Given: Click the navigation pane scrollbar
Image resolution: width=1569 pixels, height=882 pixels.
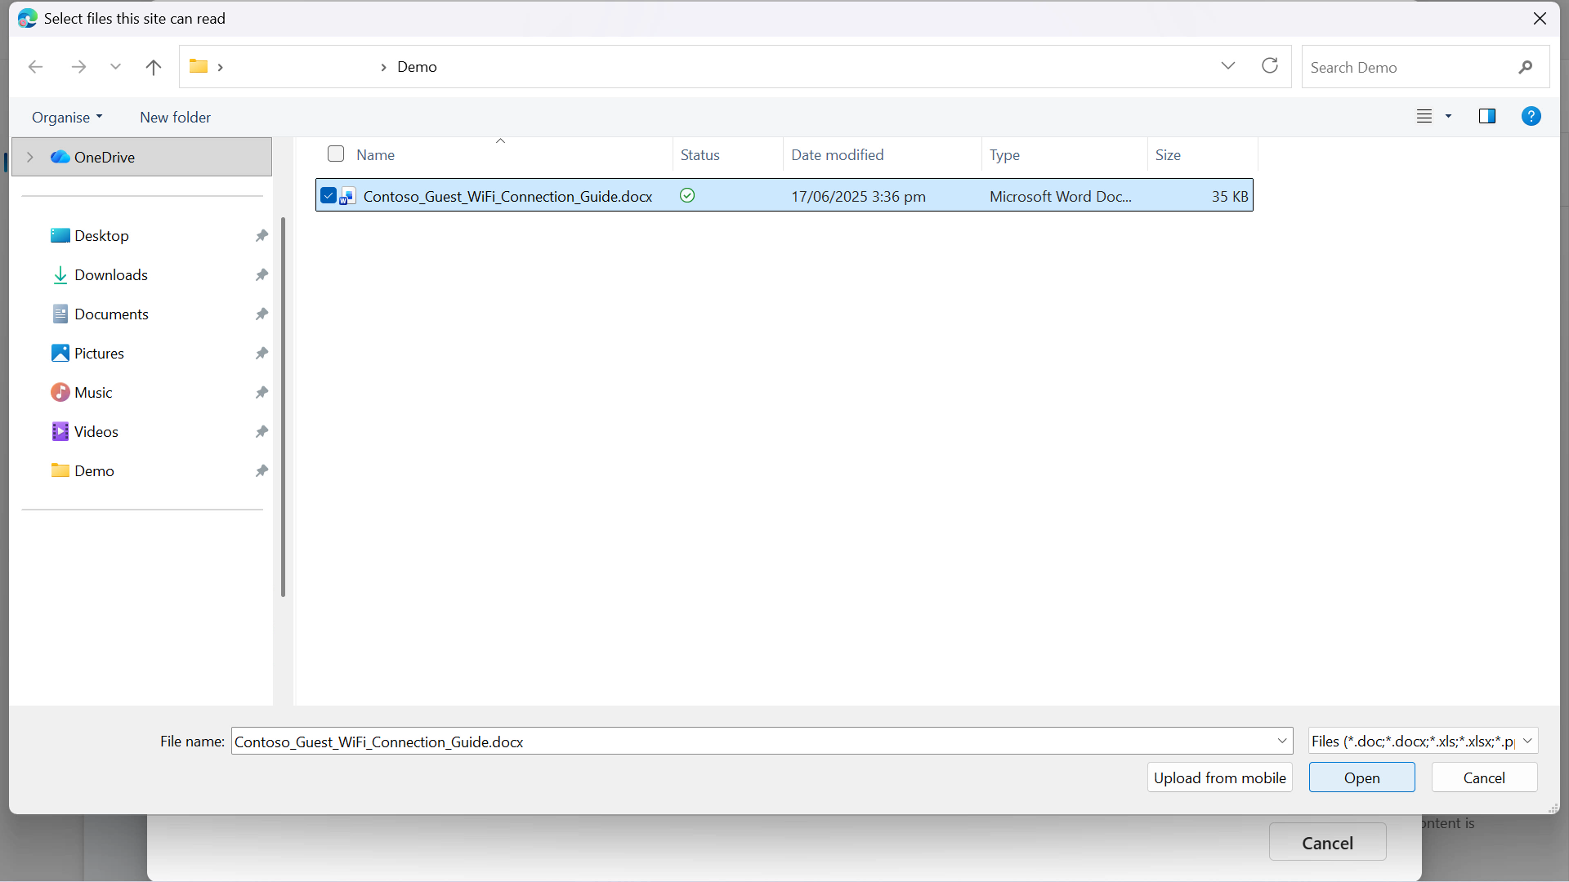Looking at the screenshot, I should (283, 408).
